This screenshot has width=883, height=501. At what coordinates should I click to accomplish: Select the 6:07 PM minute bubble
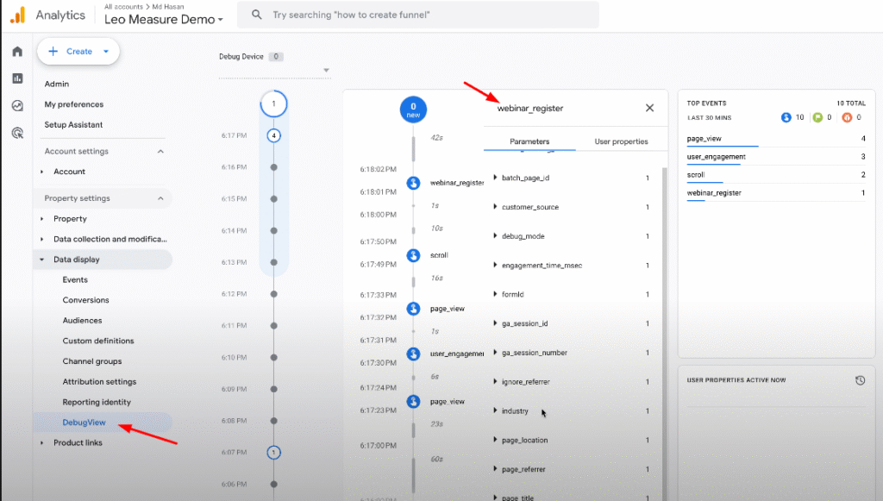click(x=273, y=453)
